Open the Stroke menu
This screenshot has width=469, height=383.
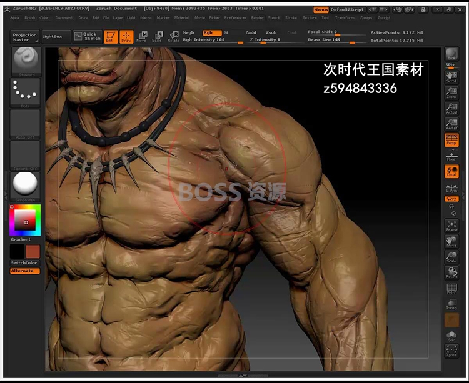point(291,18)
